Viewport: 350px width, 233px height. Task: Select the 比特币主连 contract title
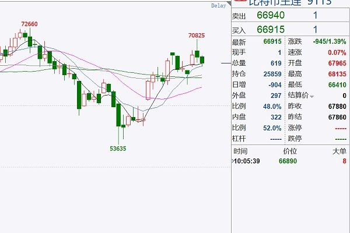[275, 2]
